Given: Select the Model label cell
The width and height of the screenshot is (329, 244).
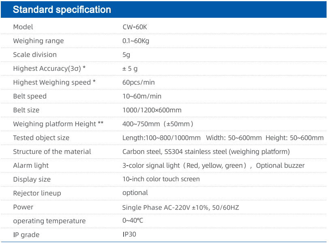Looking at the screenshot, I should [23, 27].
